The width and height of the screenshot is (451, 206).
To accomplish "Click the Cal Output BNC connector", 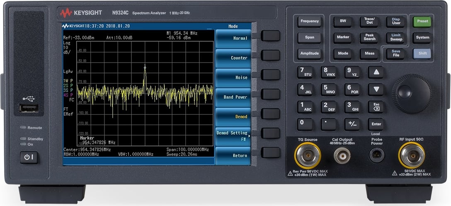I will pyautogui.click(x=342, y=156).
